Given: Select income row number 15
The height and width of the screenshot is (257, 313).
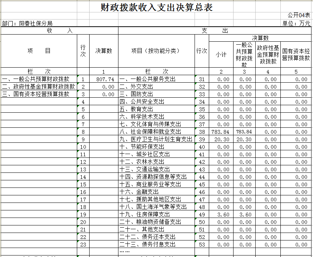Looking at the screenshot, I should (83, 184).
